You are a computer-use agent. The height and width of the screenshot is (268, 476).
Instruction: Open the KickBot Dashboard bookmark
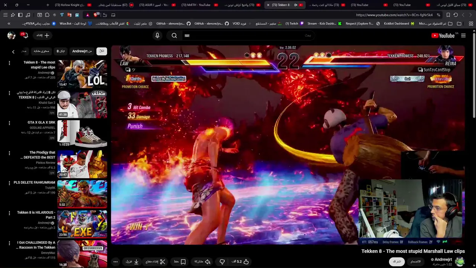tap(399, 23)
